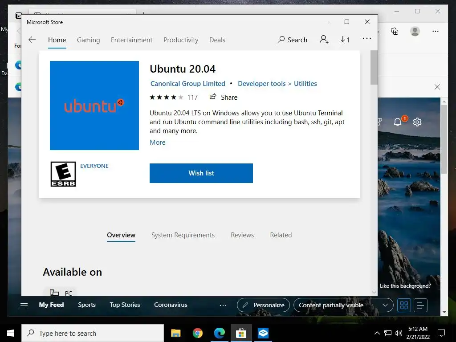The image size is (456, 342).
Task: Open the Entertainment tab in Store
Action: (131, 40)
